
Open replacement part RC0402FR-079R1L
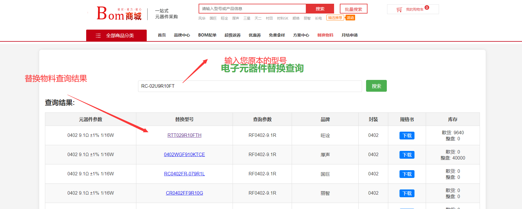pyautogui.click(x=184, y=174)
